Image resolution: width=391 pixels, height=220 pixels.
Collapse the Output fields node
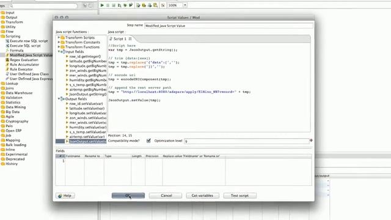(x=59, y=99)
